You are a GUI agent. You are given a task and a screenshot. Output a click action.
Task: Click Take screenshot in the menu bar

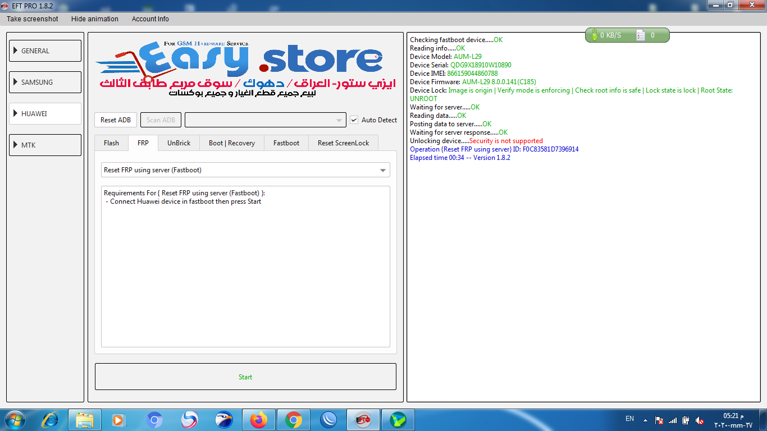tap(33, 19)
